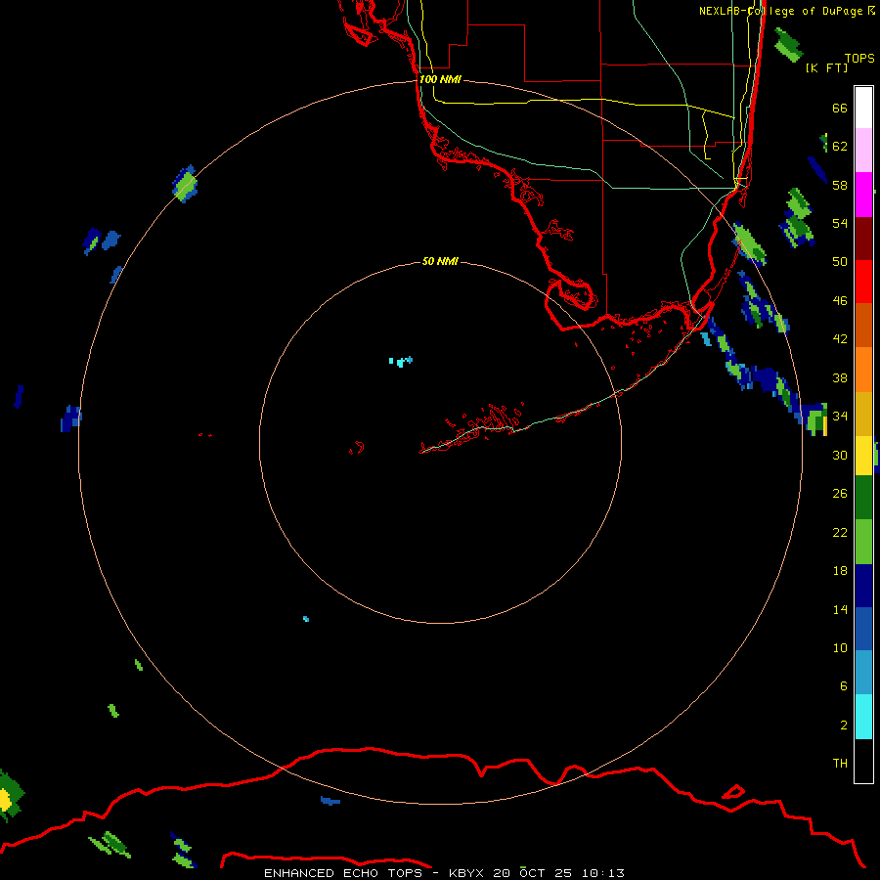
Task: Click the KBYX station identifier
Action: (x=465, y=873)
